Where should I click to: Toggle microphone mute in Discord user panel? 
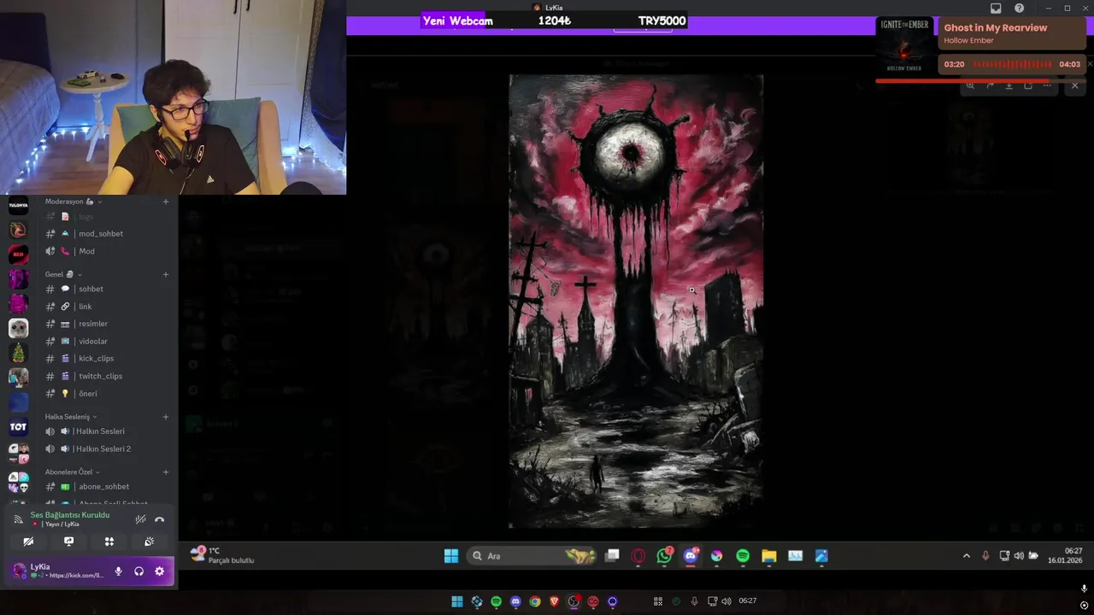coord(119,571)
